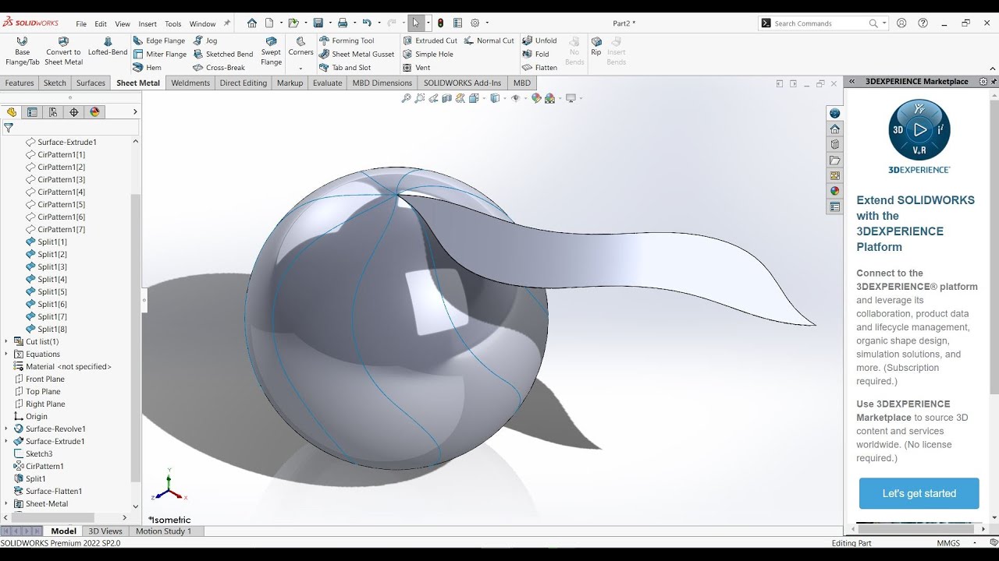Expand the Corners dropdown

(300, 68)
